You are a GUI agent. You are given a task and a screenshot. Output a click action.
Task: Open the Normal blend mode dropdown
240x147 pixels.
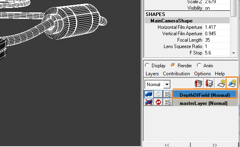tap(158, 84)
